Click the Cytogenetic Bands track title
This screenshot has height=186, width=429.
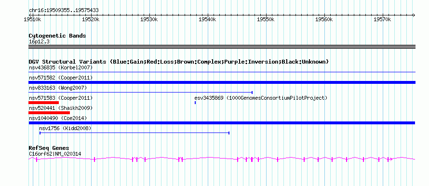click(57, 36)
